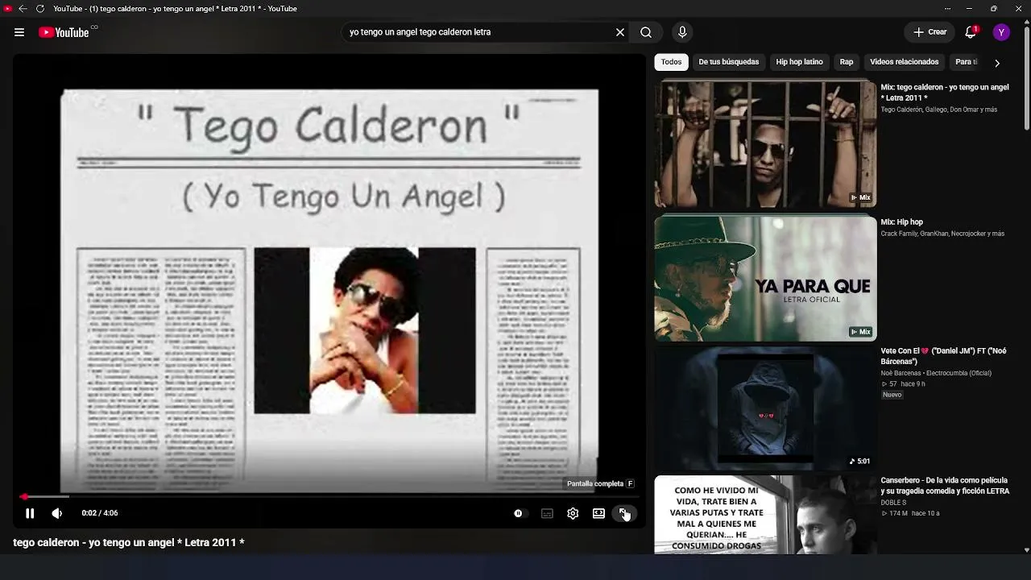Select the Todos filter chip
The image size is (1031, 580).
point(671,62)
